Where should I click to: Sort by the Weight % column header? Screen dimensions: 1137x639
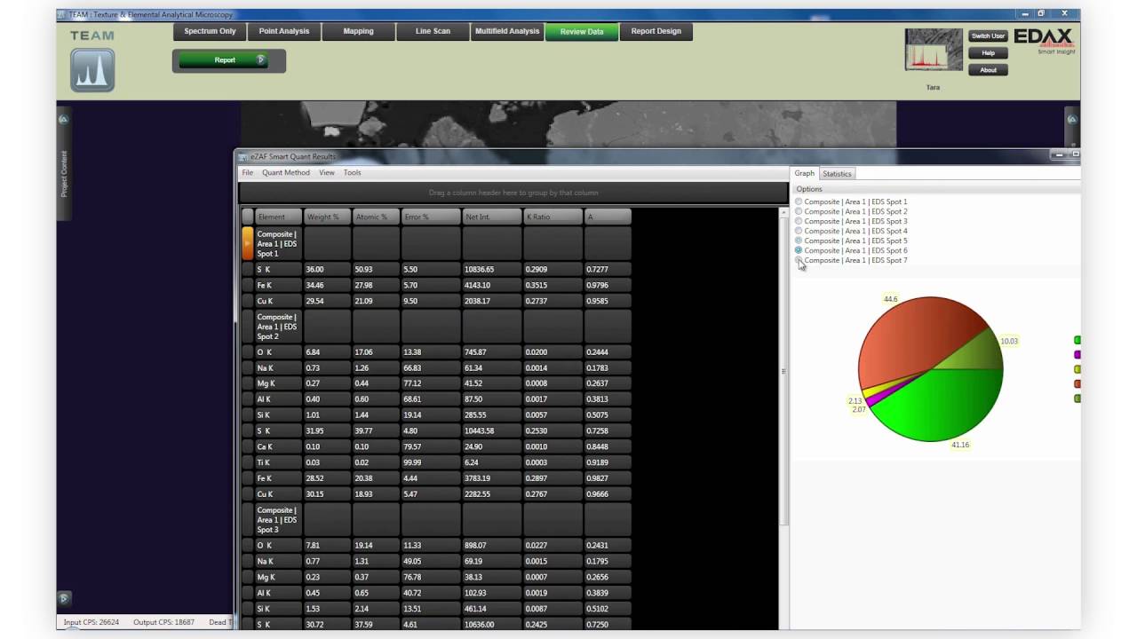327,217
